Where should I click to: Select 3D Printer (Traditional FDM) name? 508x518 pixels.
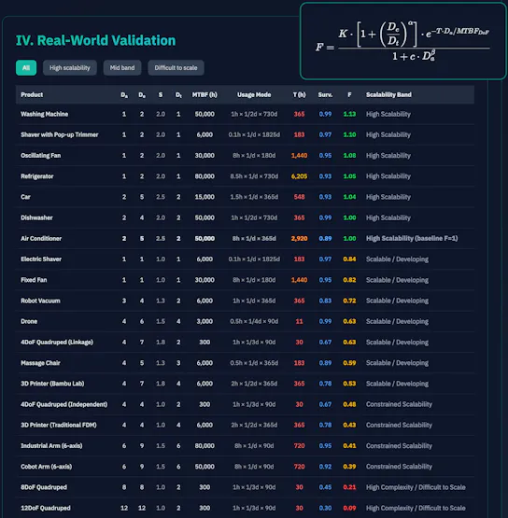59,426
